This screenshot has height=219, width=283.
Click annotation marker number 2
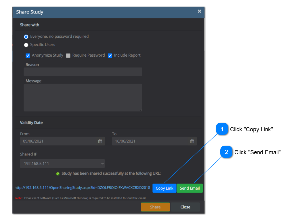(x=226, y=152)
